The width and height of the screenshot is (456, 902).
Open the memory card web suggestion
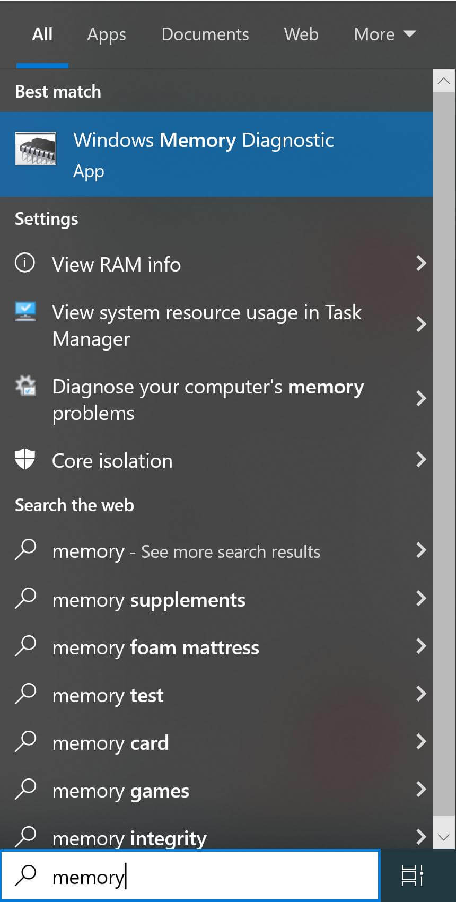coord(111,743)
